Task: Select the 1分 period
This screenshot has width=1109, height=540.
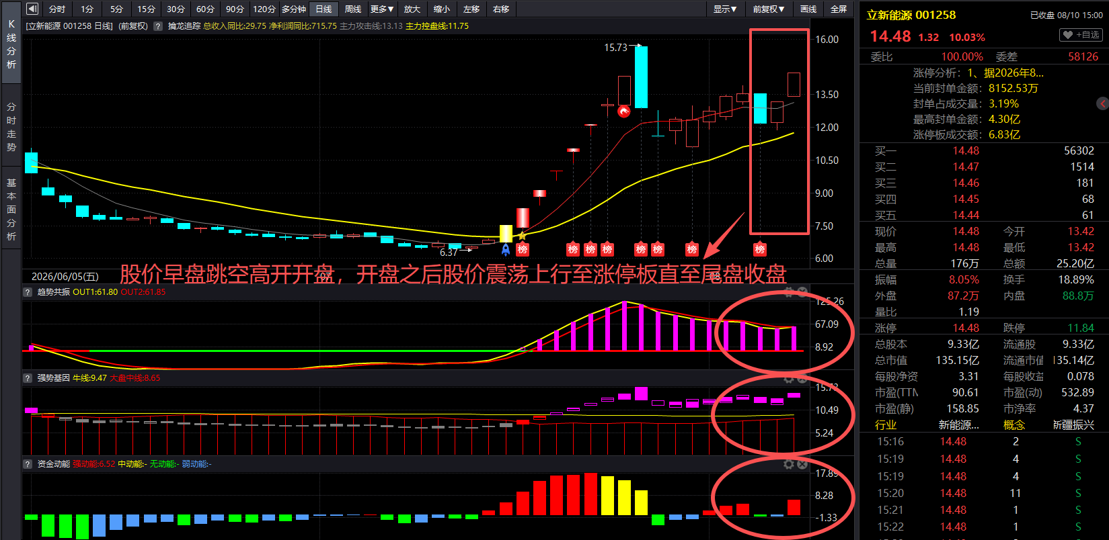Action: coord(87,9)
